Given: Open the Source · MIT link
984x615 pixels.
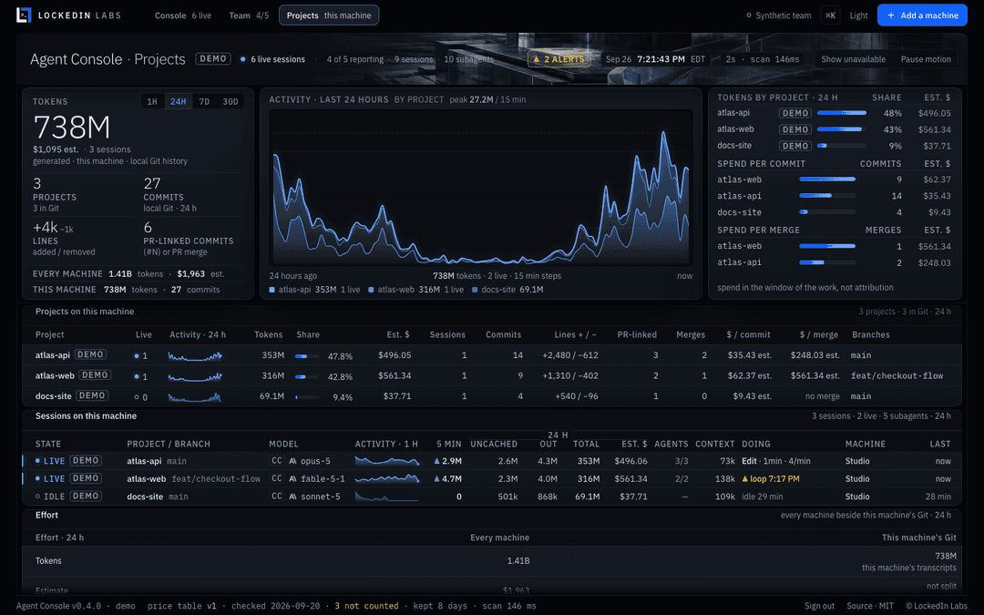Looking at the screenshot, I should [x=870, y=606].
